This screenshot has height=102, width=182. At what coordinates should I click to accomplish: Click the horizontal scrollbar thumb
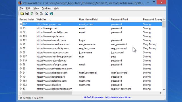[47, 93]
